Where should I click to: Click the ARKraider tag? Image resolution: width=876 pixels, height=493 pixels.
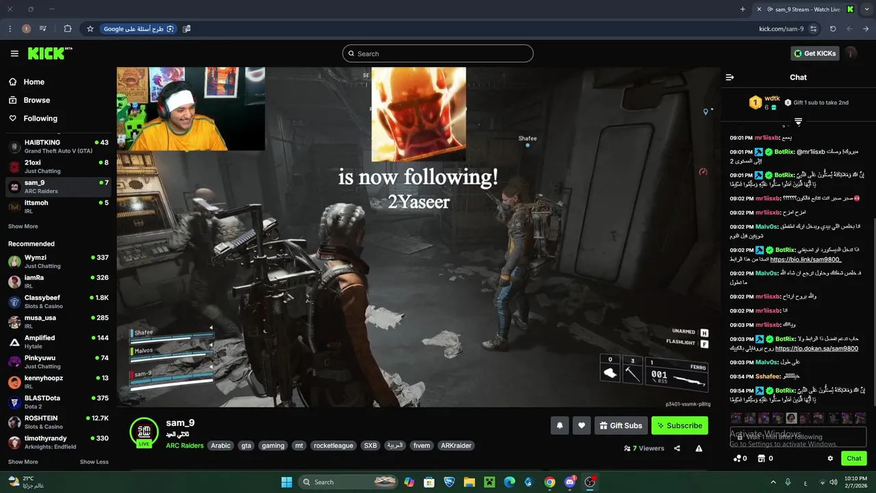456,446
